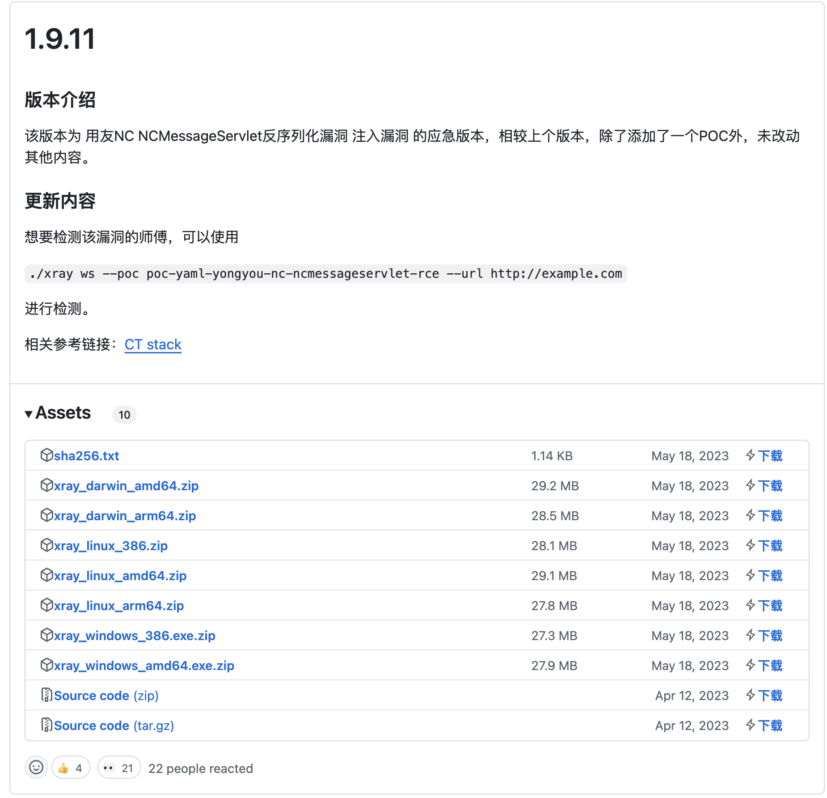Click the lightning icon for Source code (zip)
The image size is (827, 798).
(751, 696)
